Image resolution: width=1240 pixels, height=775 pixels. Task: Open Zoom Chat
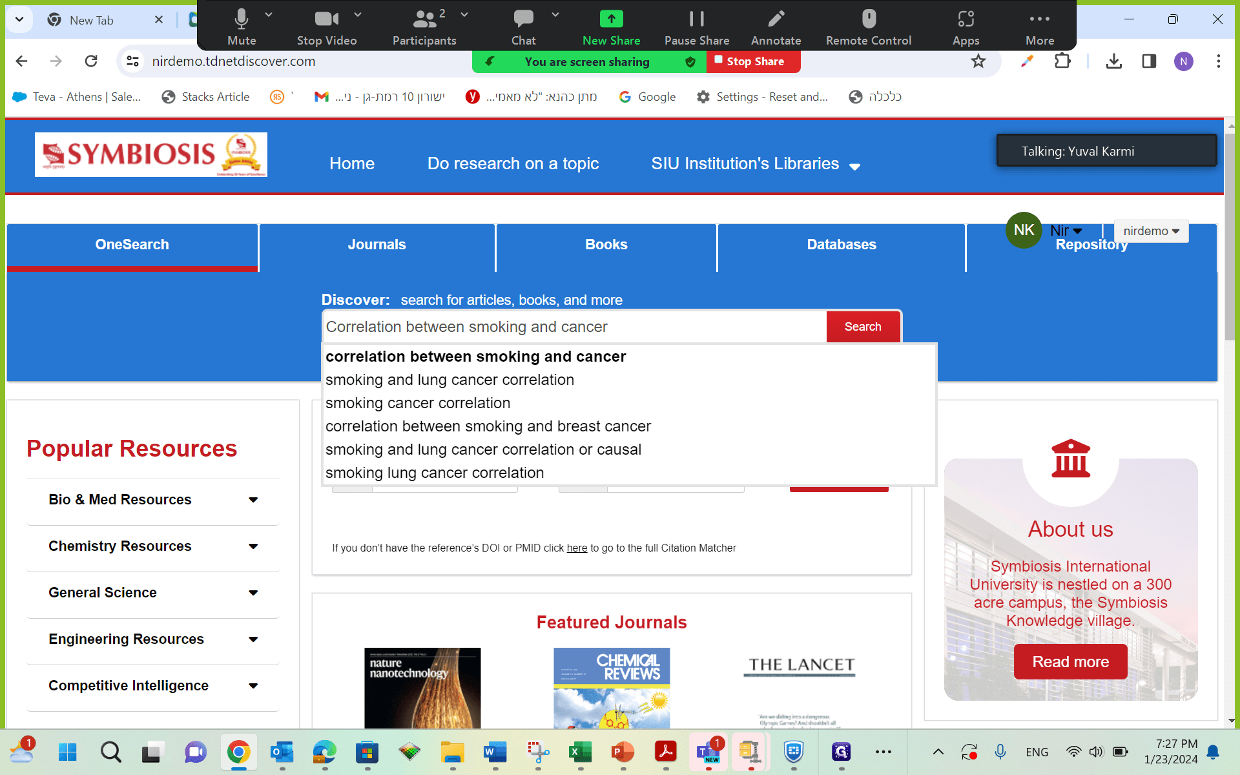pos(523,26)
